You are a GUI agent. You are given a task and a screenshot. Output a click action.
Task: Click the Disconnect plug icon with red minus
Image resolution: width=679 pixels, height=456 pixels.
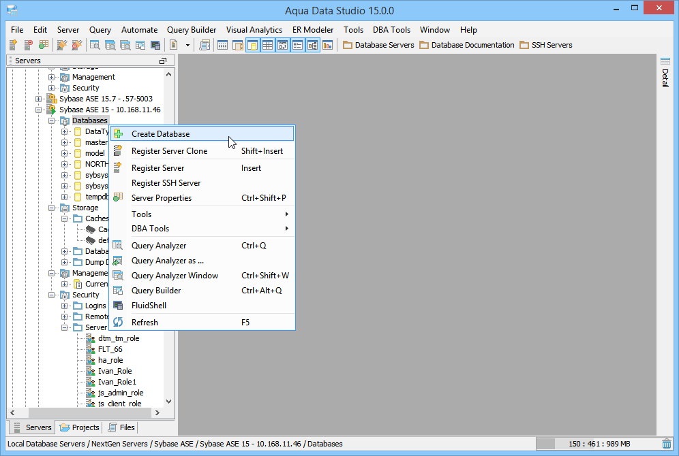click(76, 45)
